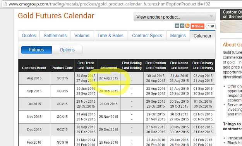Open the View another product dropdown
242x146 pixels.
click(175, 17)
